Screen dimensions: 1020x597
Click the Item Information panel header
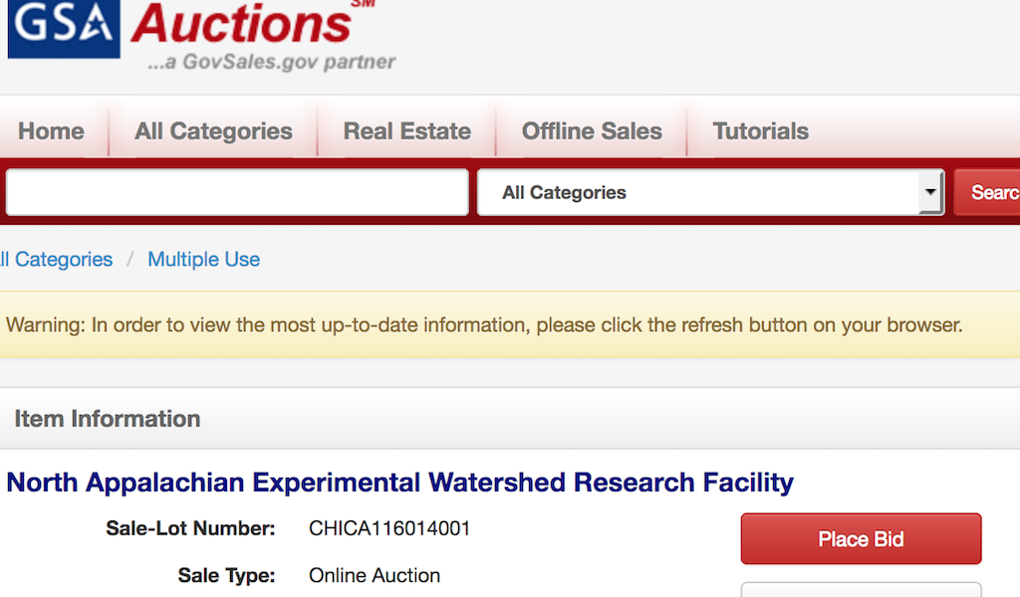click(x=108, y=419)
